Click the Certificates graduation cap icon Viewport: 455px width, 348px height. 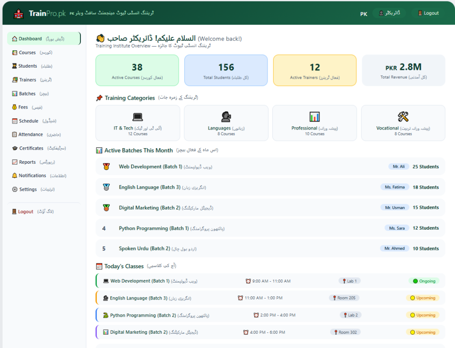(15, 148)
